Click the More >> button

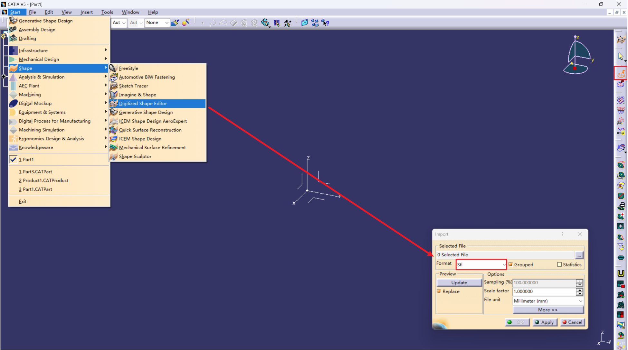click(x=547, y=310)
